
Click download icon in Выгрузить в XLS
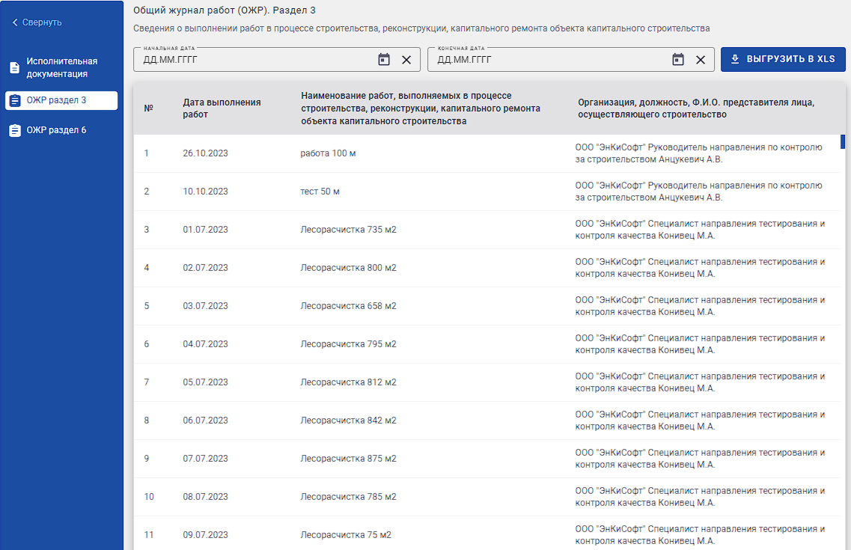pyautogui.click(x=735, y=59)
